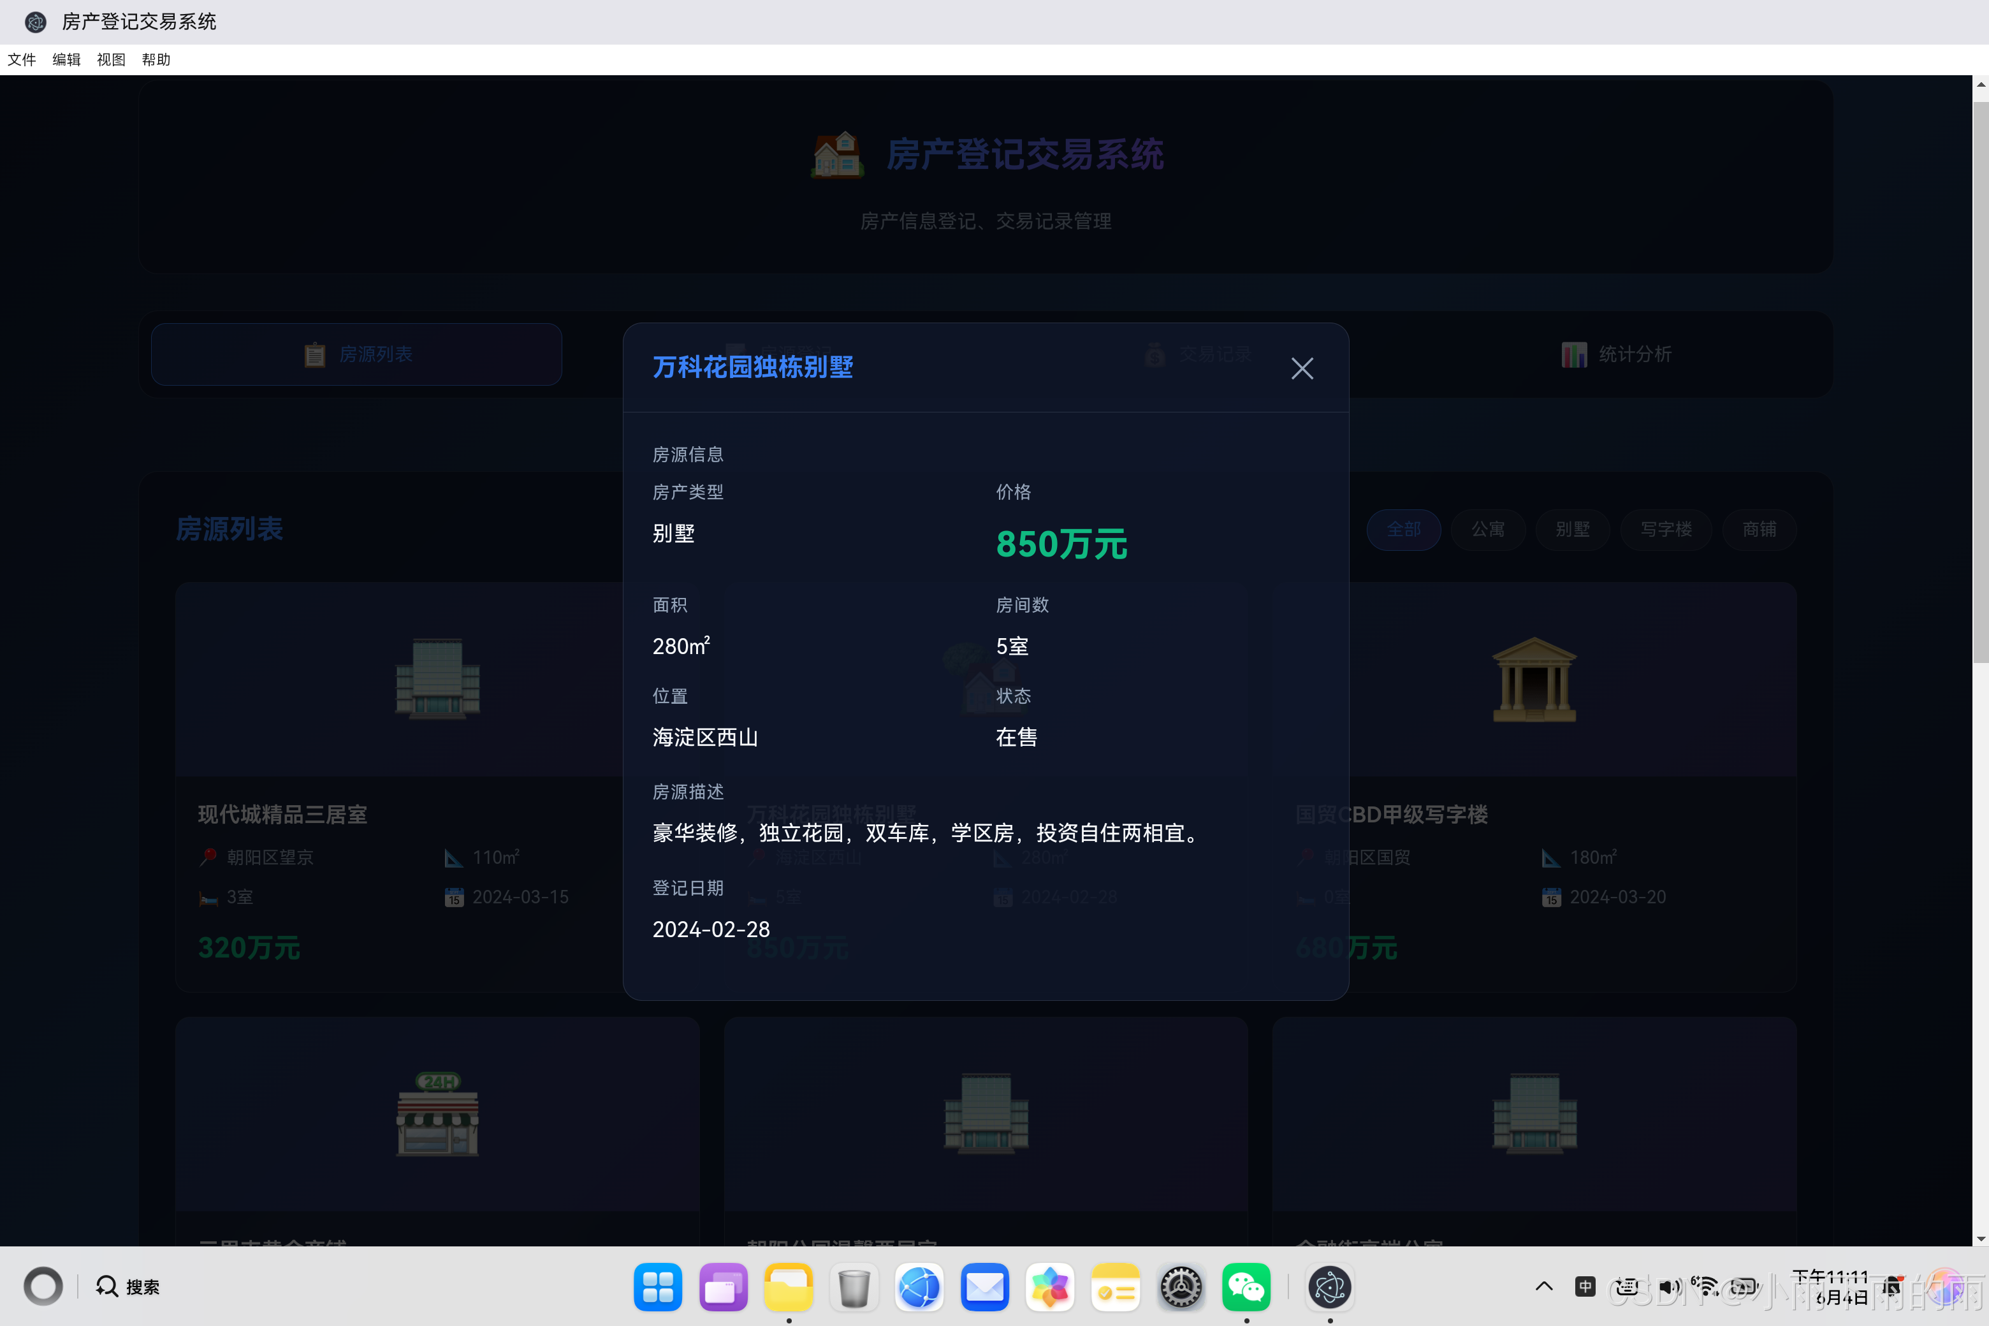Click the scrollbar up arrow

tap(1981, 85)
